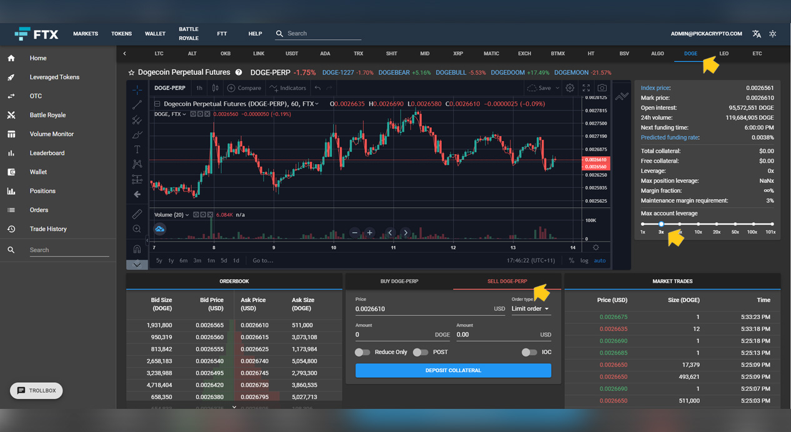This screenshot has width=791, height=432.
Task: Toggle log scale on chart
Action: (x=584, y=260)
